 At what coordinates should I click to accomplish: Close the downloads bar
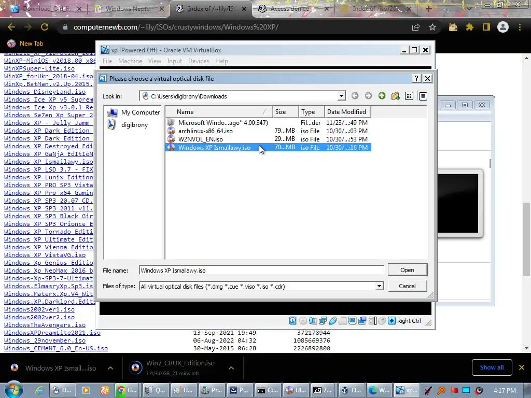pyautogui.click(x=522, y=367)
